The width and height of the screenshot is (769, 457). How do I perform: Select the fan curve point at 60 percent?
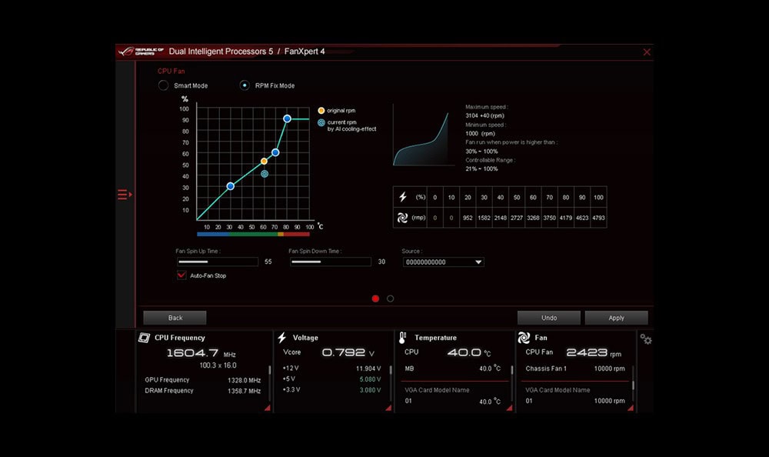click(275, 152)
